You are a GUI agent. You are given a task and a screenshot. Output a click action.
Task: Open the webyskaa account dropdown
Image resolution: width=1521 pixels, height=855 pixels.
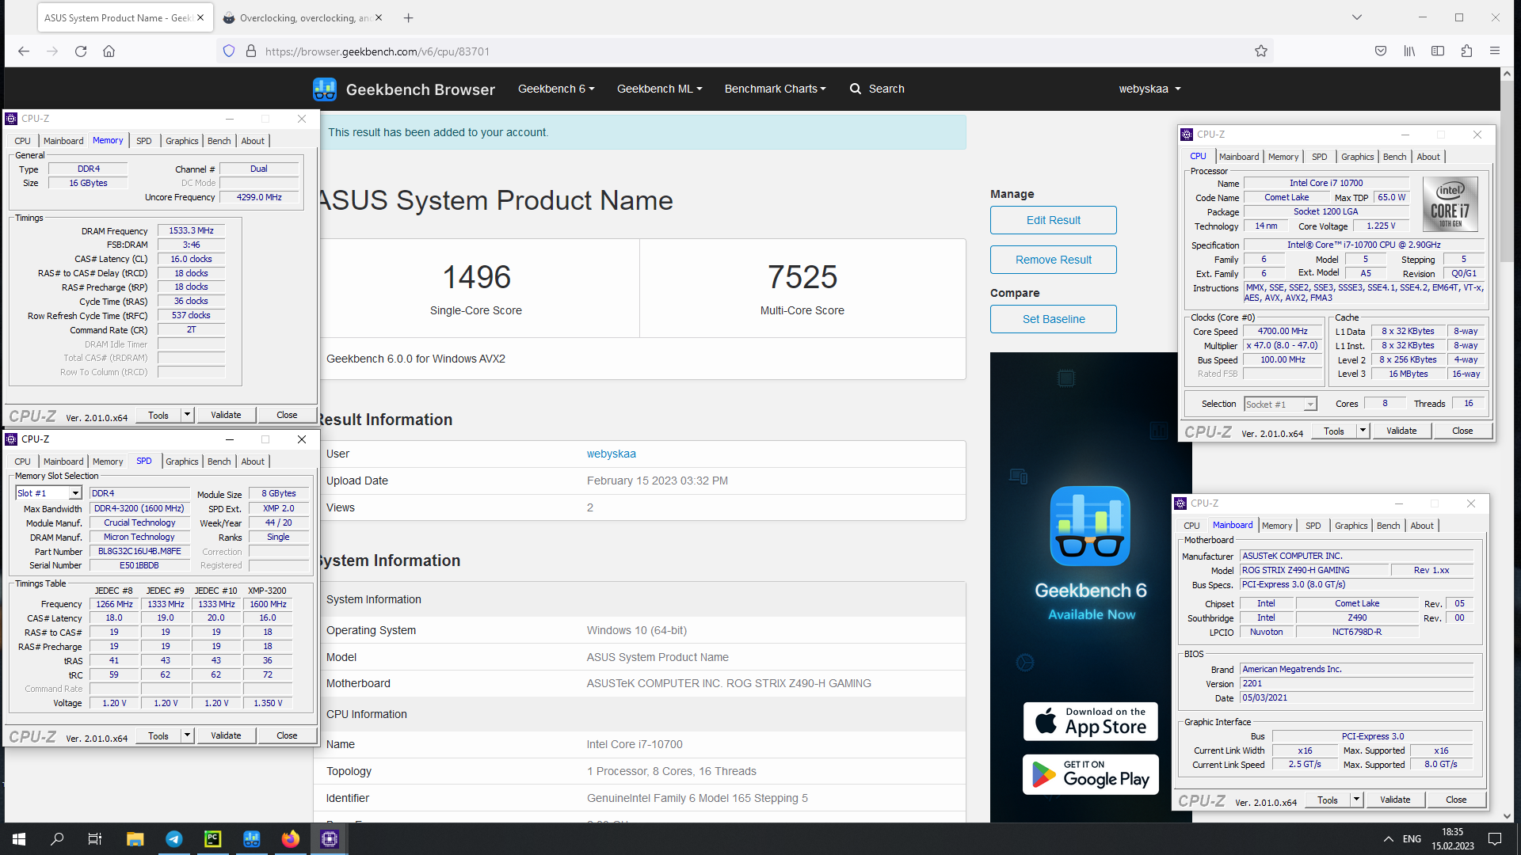coord(1149,89)
